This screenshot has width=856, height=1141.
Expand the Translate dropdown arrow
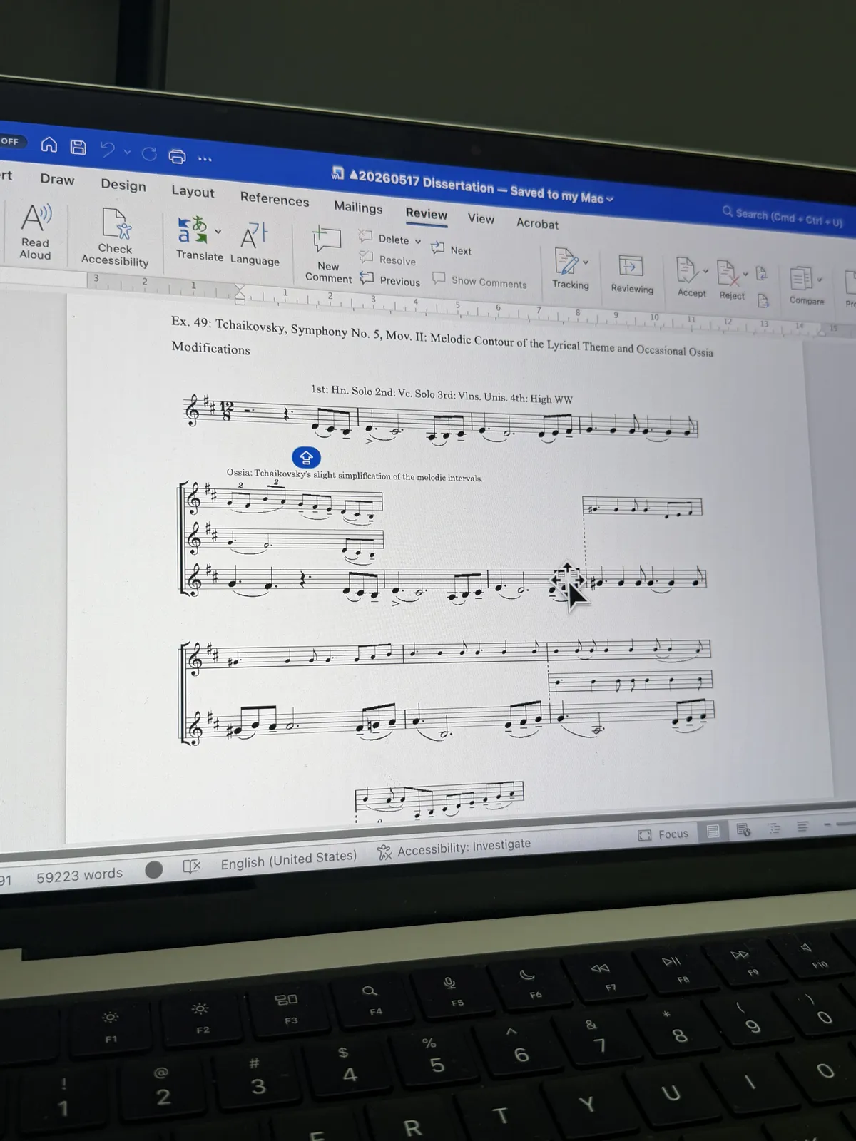(218, 231)
